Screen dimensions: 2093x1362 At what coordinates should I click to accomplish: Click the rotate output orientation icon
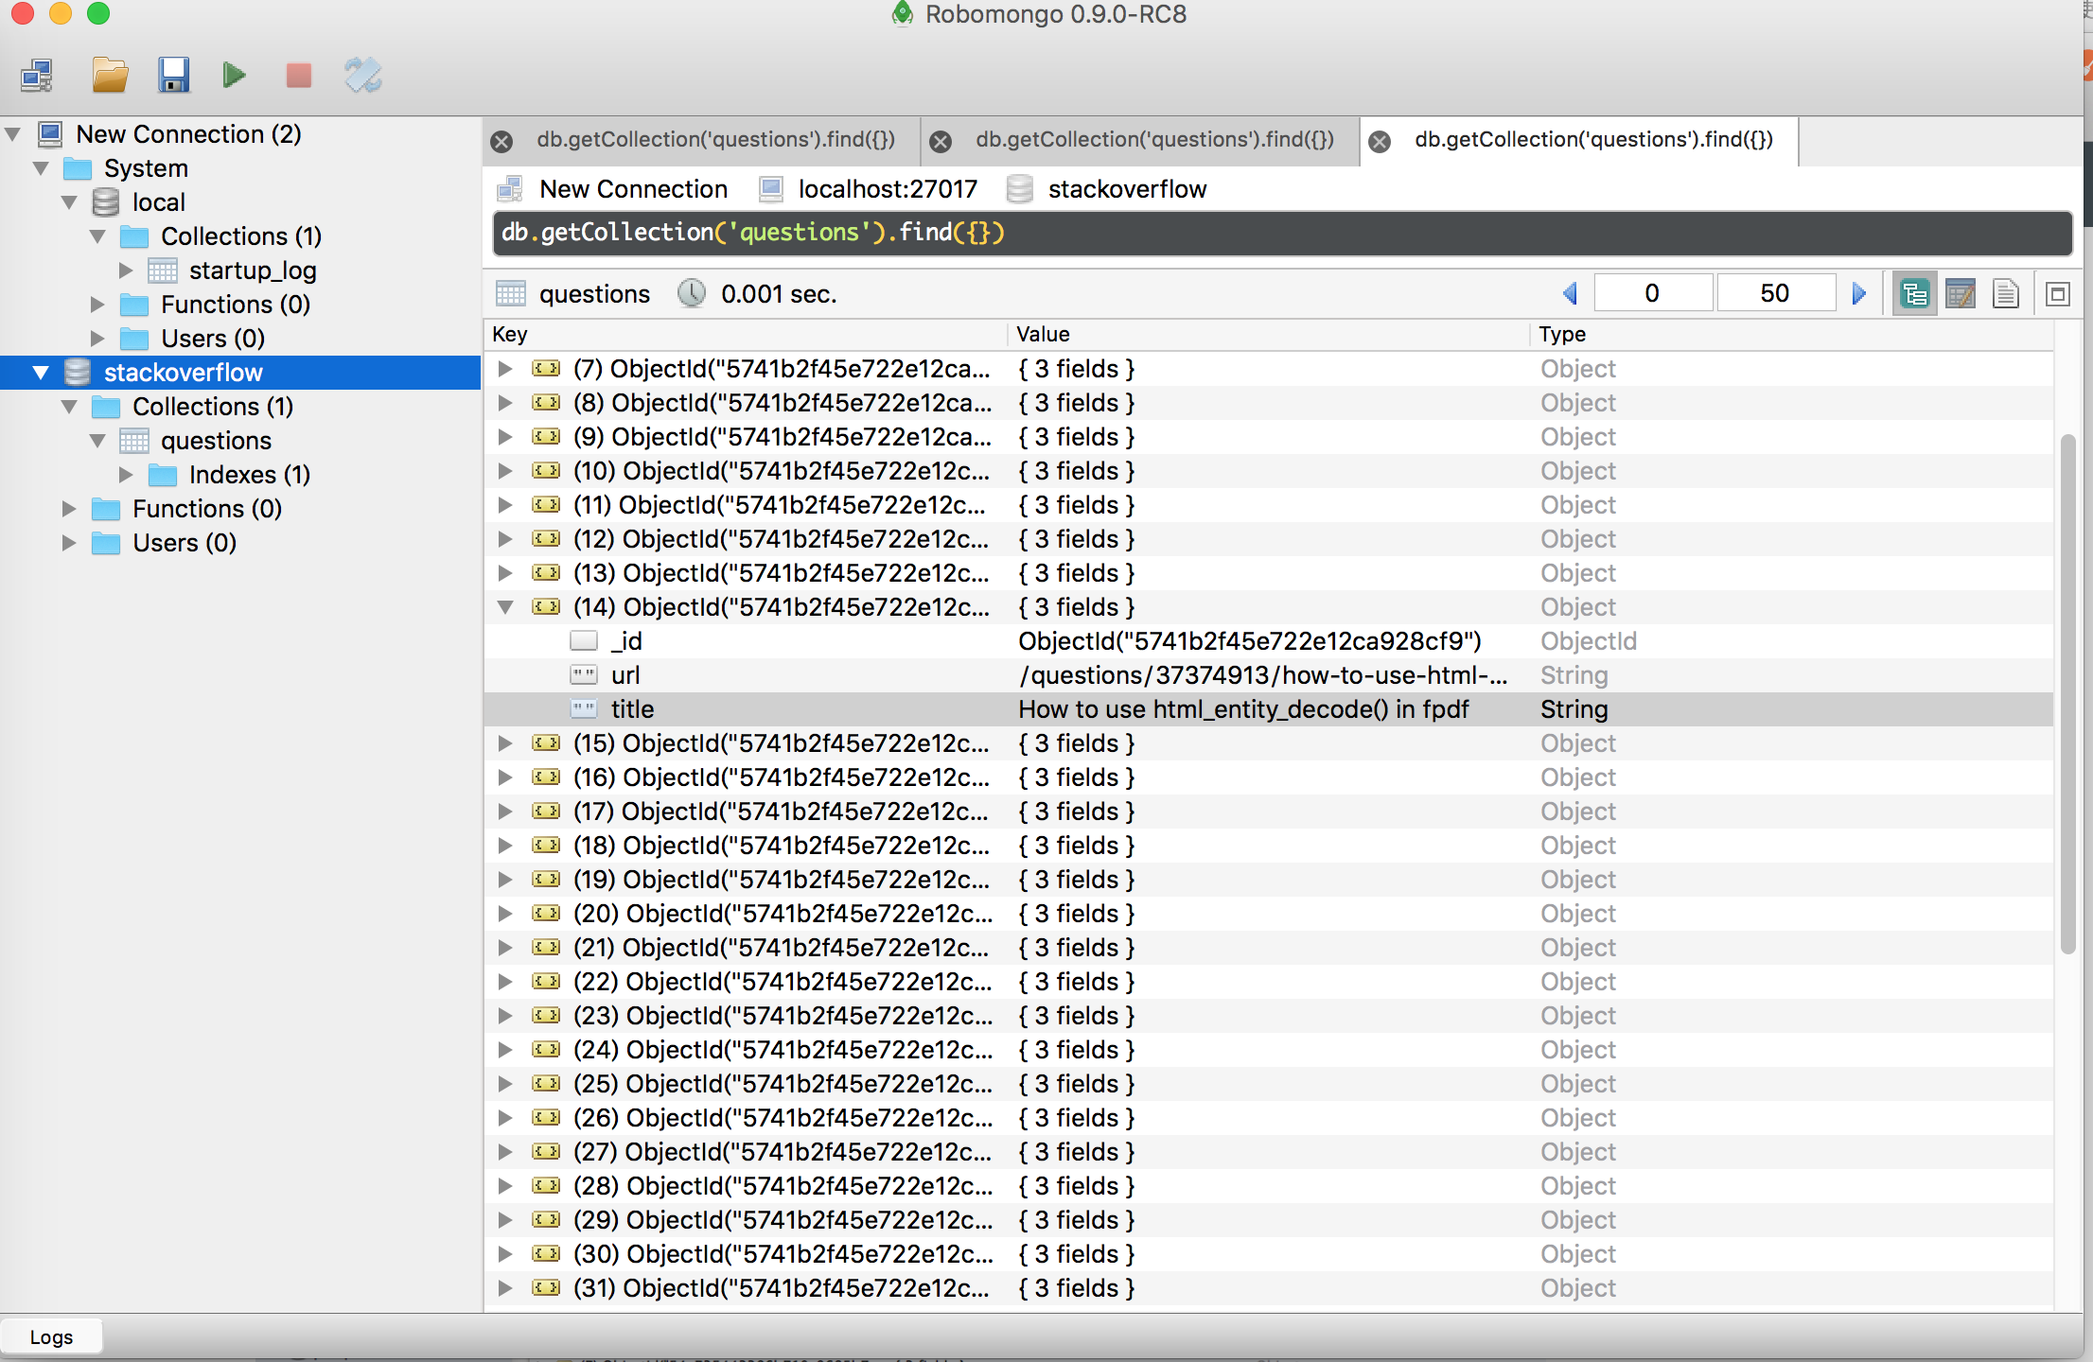pos(362,76)
